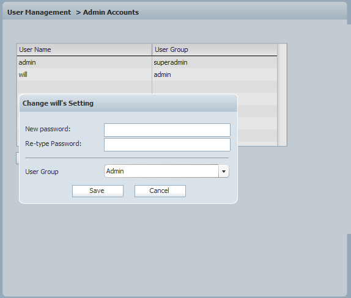This screenshot has width=351, height=298.
Task: Click the table's vertical scrollbar
Action: (282, 95)
